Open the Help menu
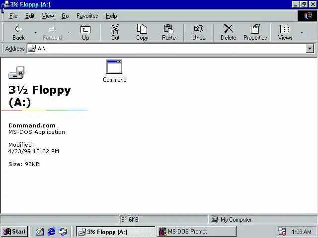318x238 pixels. point(111,16)
